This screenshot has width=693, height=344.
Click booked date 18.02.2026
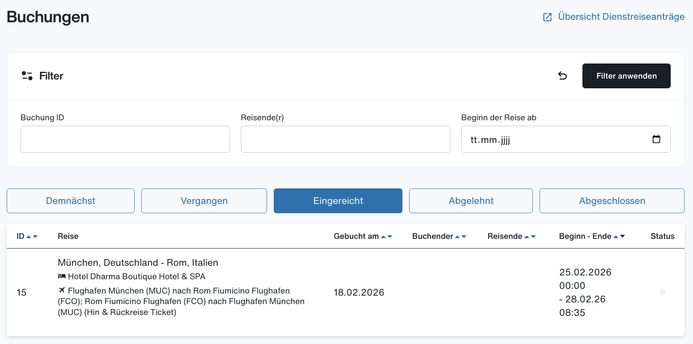359,292
